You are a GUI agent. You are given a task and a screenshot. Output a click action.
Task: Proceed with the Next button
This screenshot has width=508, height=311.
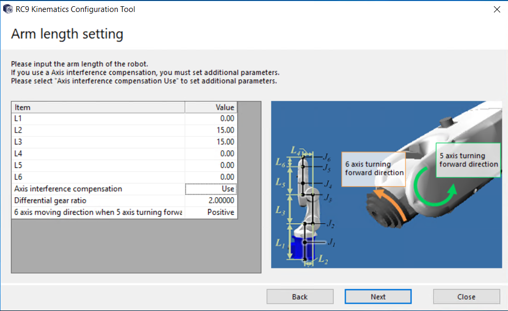click(378, 296)
